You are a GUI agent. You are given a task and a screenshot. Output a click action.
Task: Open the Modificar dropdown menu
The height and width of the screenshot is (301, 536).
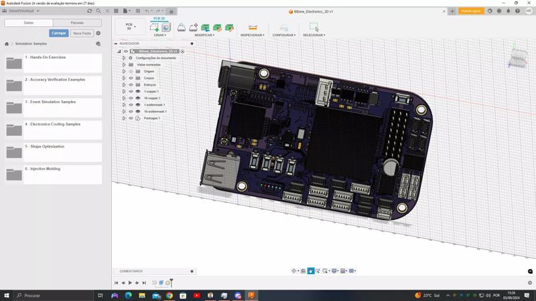point(204,35)
